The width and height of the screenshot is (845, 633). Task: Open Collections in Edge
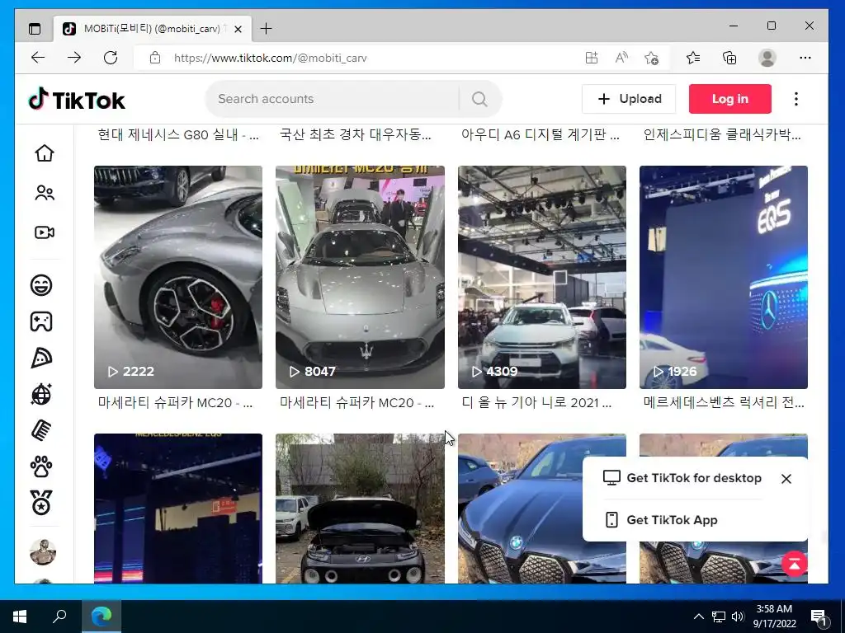(x=729, y=58)
